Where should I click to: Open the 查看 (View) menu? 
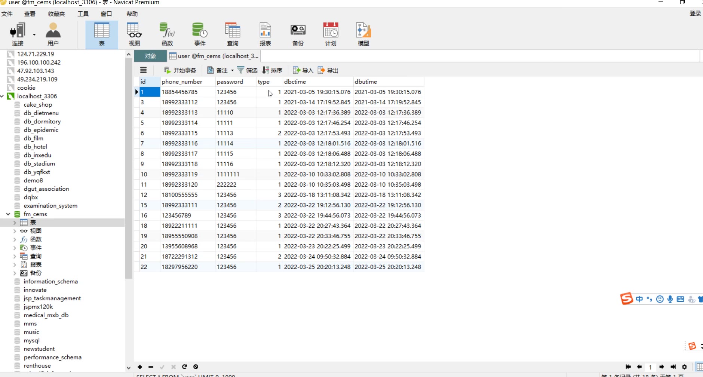[x=30, y=14]
